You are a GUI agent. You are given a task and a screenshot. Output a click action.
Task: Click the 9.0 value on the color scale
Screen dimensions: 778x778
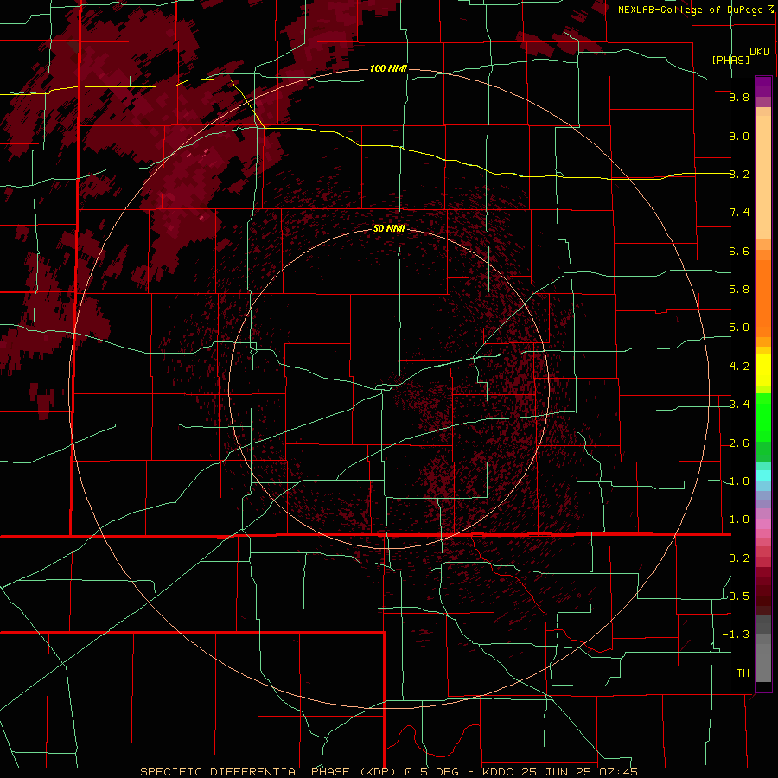739,136
